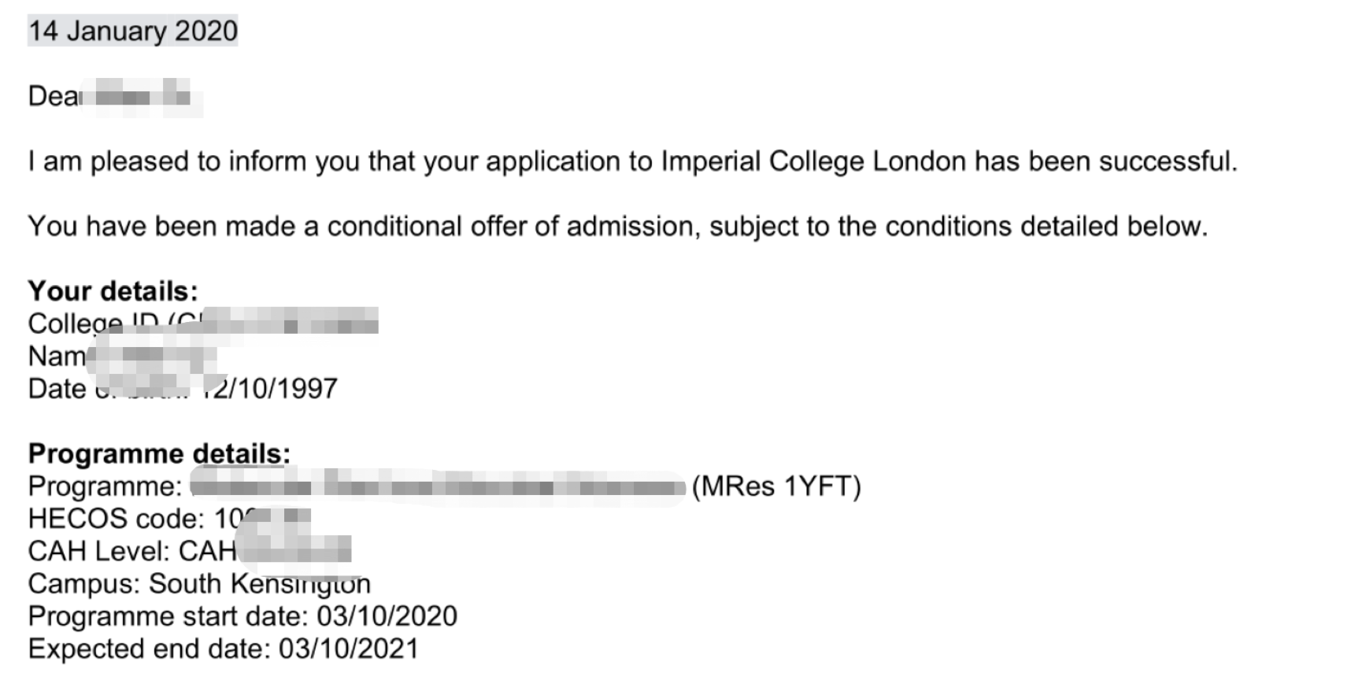Click the blurred recipient name after Dear
1362x695 pixels.
[x=142, y=97]
